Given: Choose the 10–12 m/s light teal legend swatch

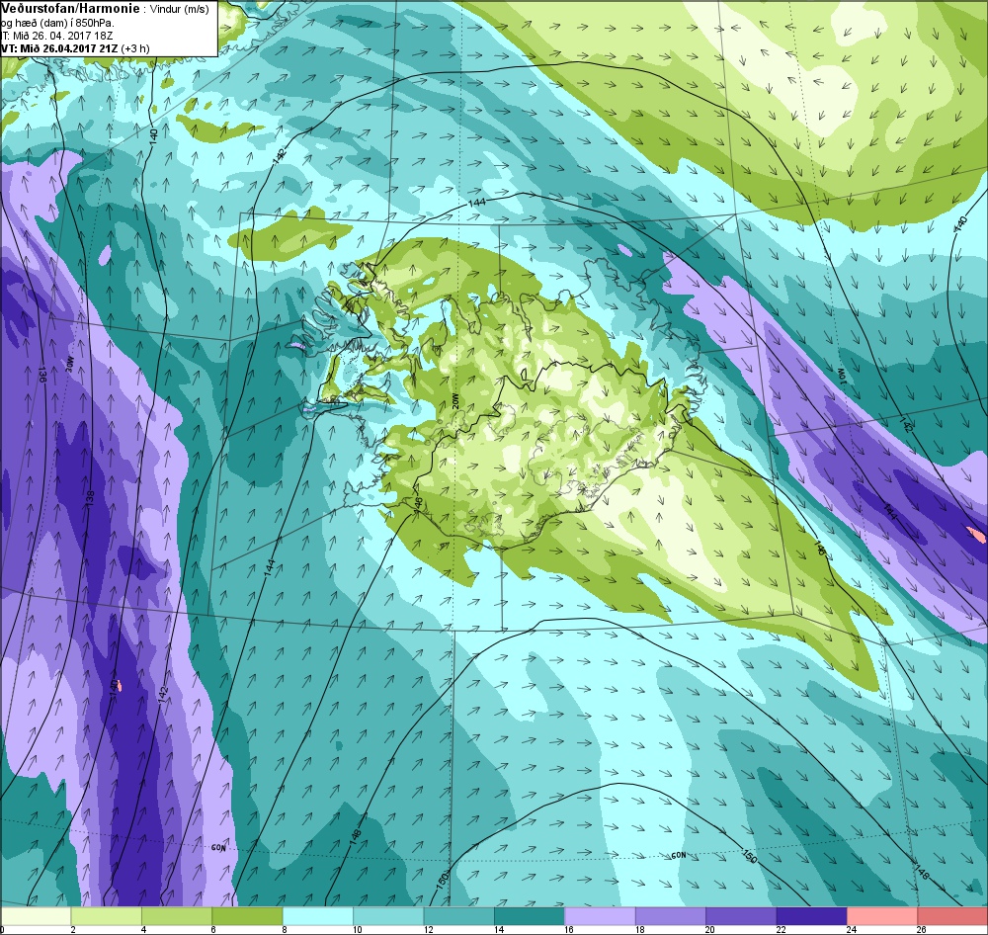Looking at the screenshot, I should pos(388,915).
